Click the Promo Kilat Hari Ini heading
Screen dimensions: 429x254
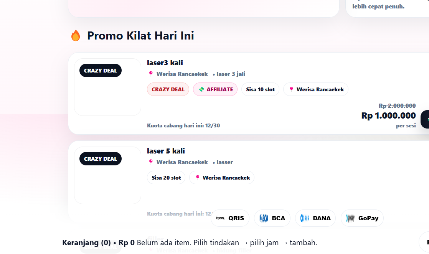tap(140, 36)
